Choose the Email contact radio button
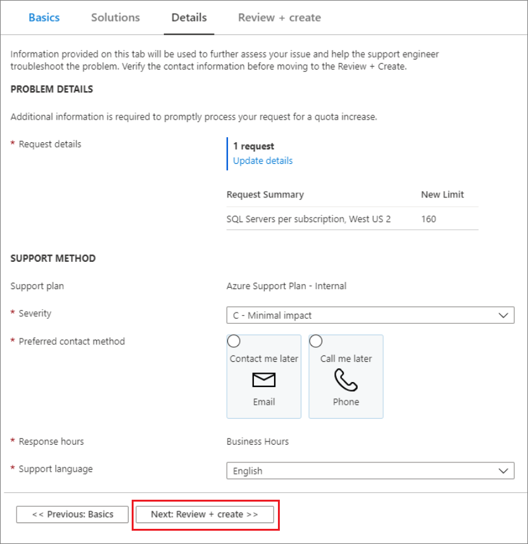The image size is (528, 544). pyautogui.click(x=234, y=342)
